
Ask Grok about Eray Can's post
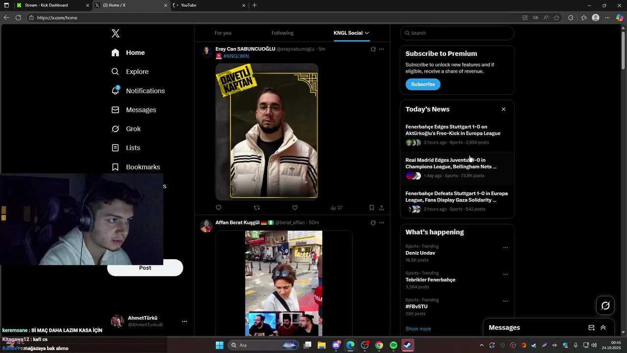[373, 49]
